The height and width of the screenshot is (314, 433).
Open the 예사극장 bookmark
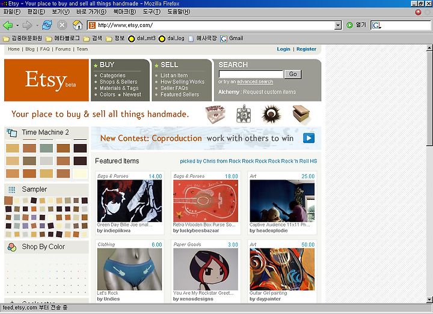[203, 38]
